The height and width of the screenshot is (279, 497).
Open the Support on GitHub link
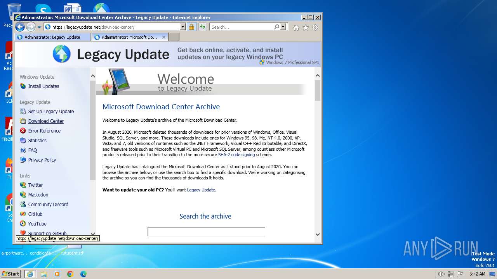[47, 233]
